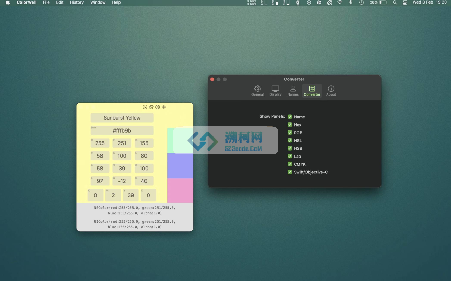
Task: Click the CPU meter in the menu bar
Action: click(264, 2)
